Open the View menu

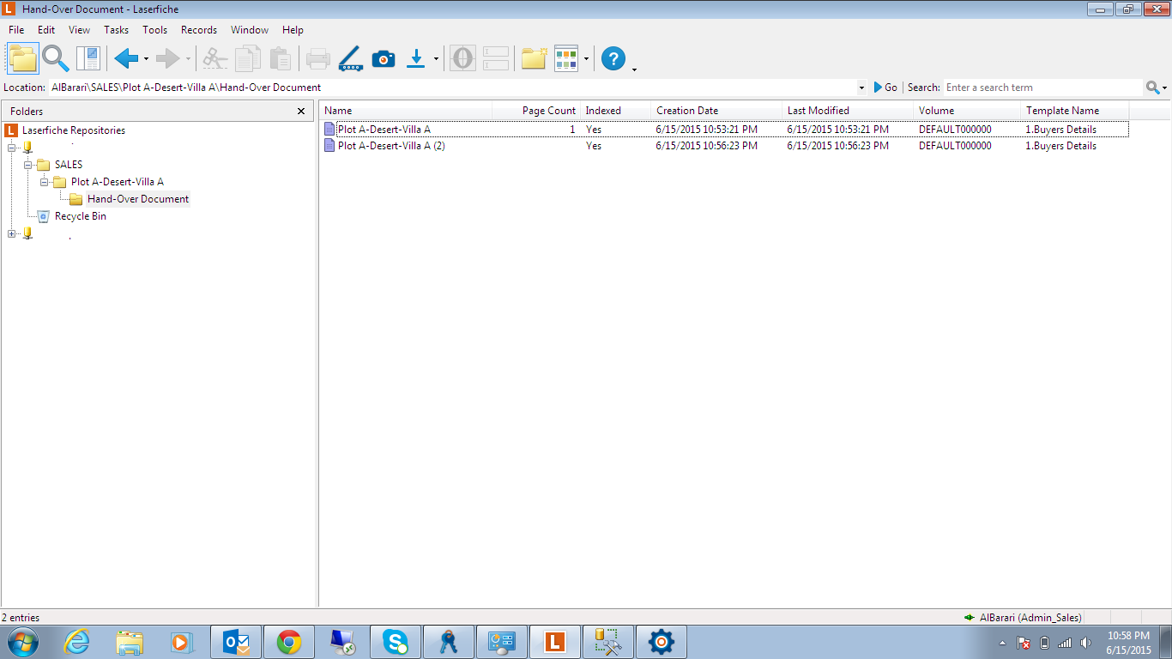79,30
